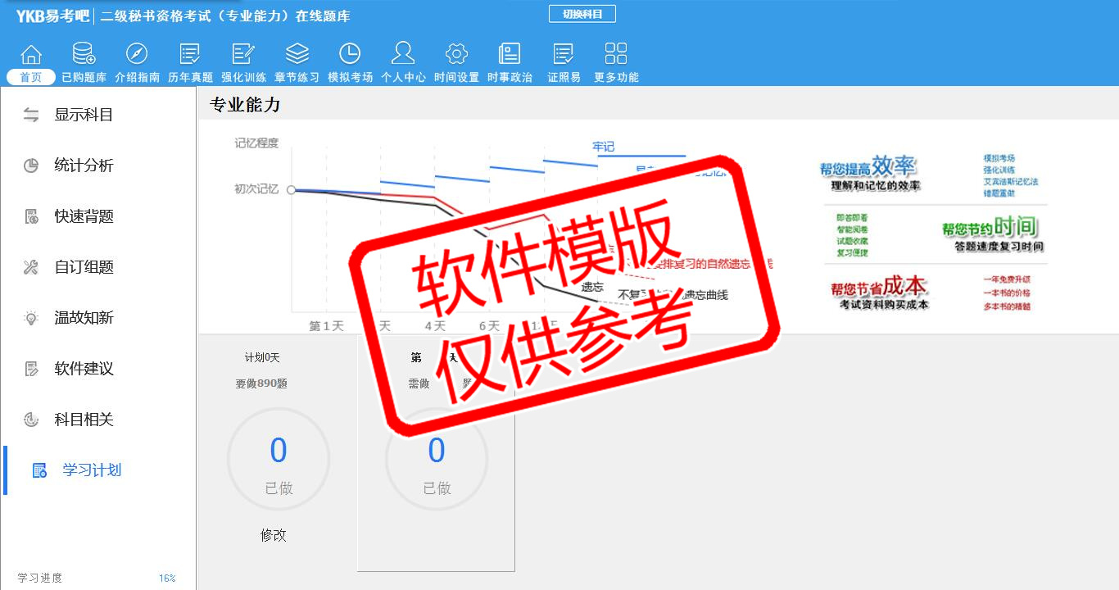Screen dimensions: 1119x590
Task: Click the 显示科目 swap arrows icon
Action: pos(31,115)
